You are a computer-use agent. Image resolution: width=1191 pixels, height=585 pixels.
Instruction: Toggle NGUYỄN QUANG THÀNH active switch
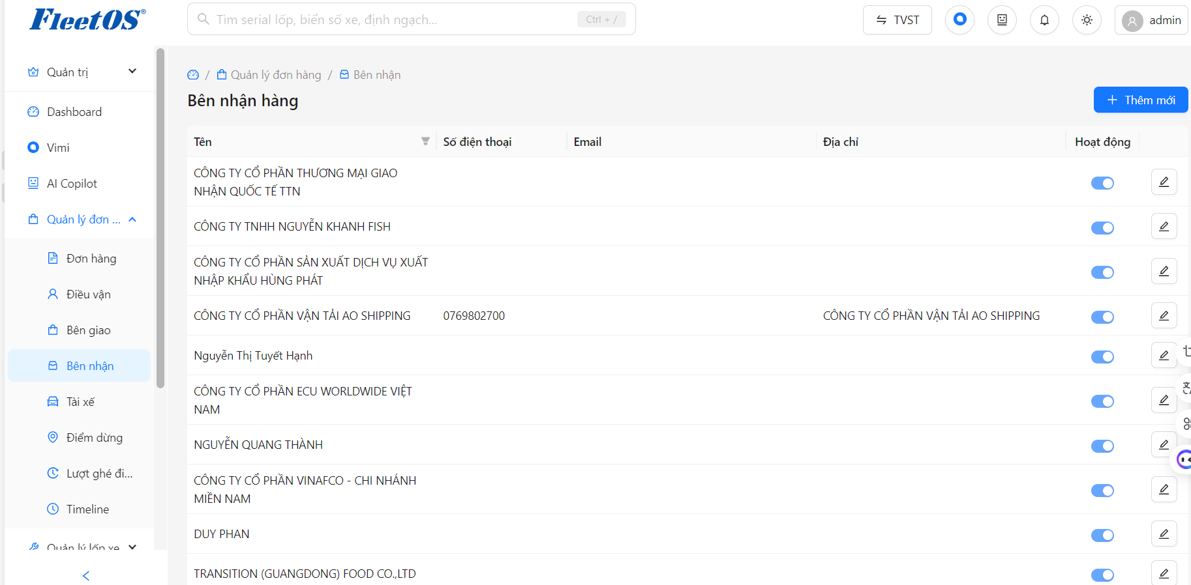click(1102, 446)
